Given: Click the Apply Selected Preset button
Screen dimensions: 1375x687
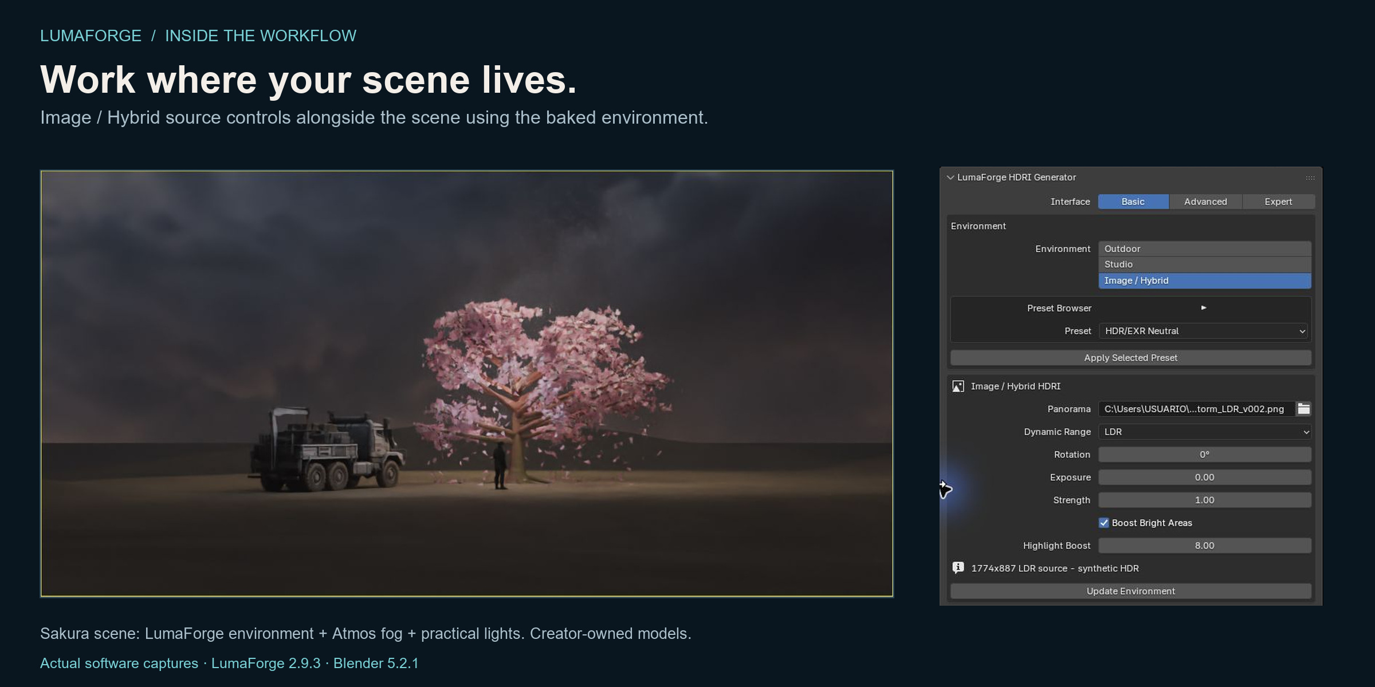Looking at the screenshot, I should click(x=1130, y=358).
